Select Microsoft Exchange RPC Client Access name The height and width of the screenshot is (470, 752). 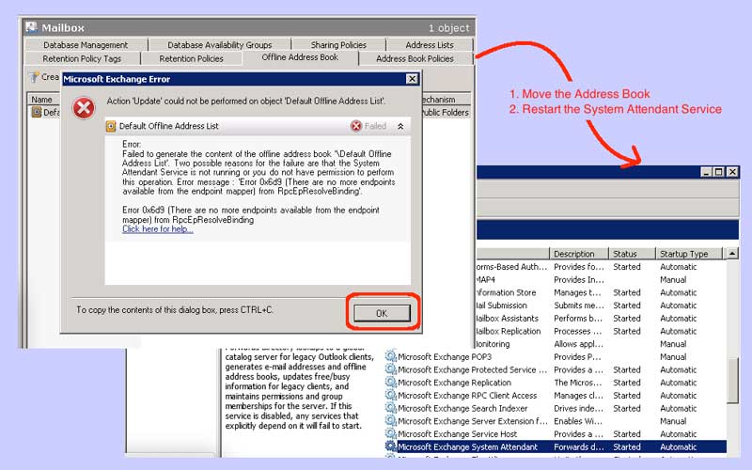[467, 396]
